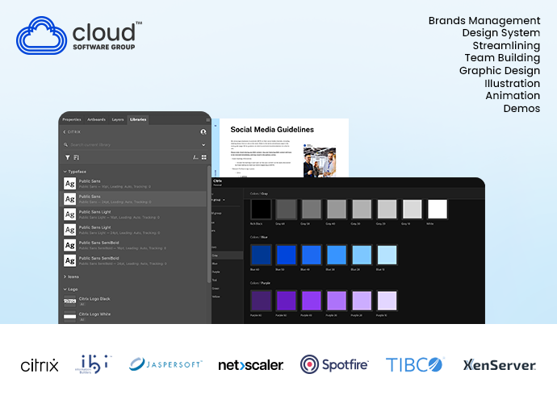Expand the Icons section
The image size is (557, 403).
coord(65,276)
